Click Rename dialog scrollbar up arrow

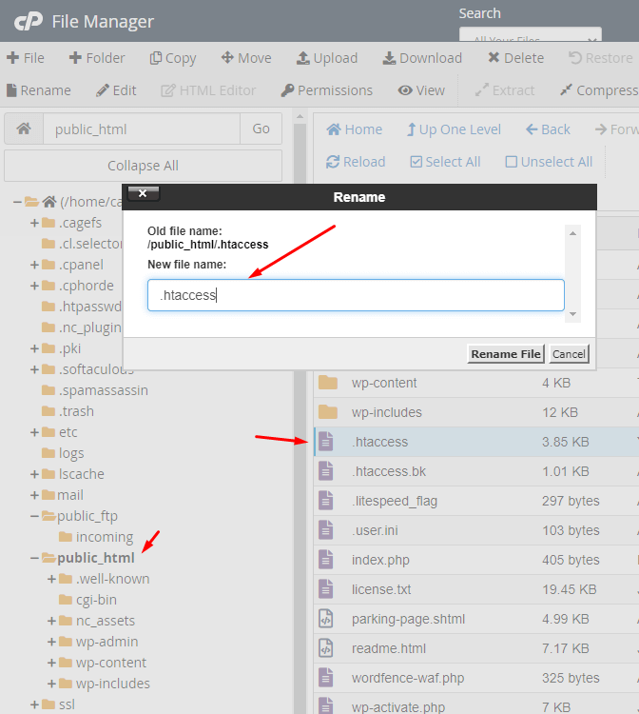[x=572, y=233]
